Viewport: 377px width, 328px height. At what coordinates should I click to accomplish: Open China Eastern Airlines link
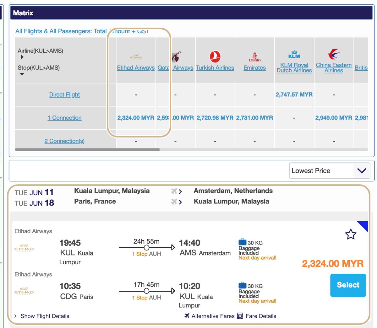[334, 67]
